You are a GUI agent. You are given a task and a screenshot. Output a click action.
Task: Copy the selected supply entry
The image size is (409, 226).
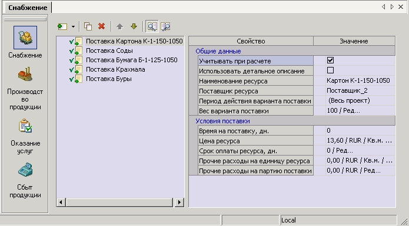(x=88, y=26)
